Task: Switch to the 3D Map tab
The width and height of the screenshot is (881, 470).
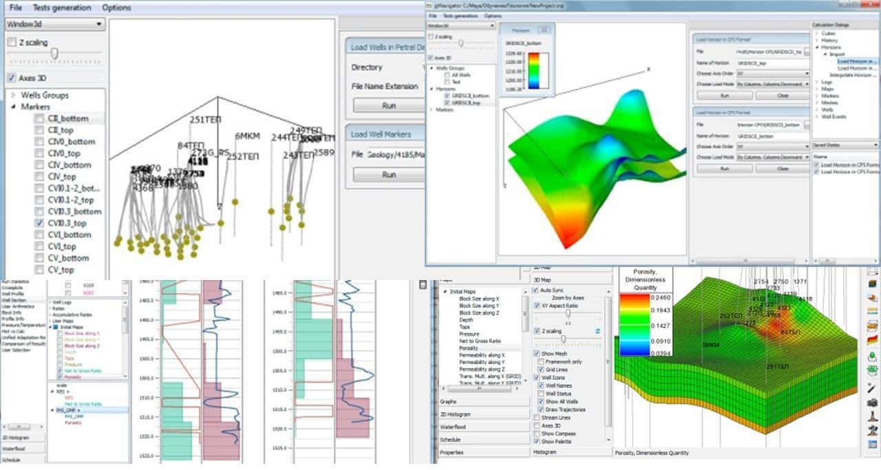Action: (x=571, y=280)
